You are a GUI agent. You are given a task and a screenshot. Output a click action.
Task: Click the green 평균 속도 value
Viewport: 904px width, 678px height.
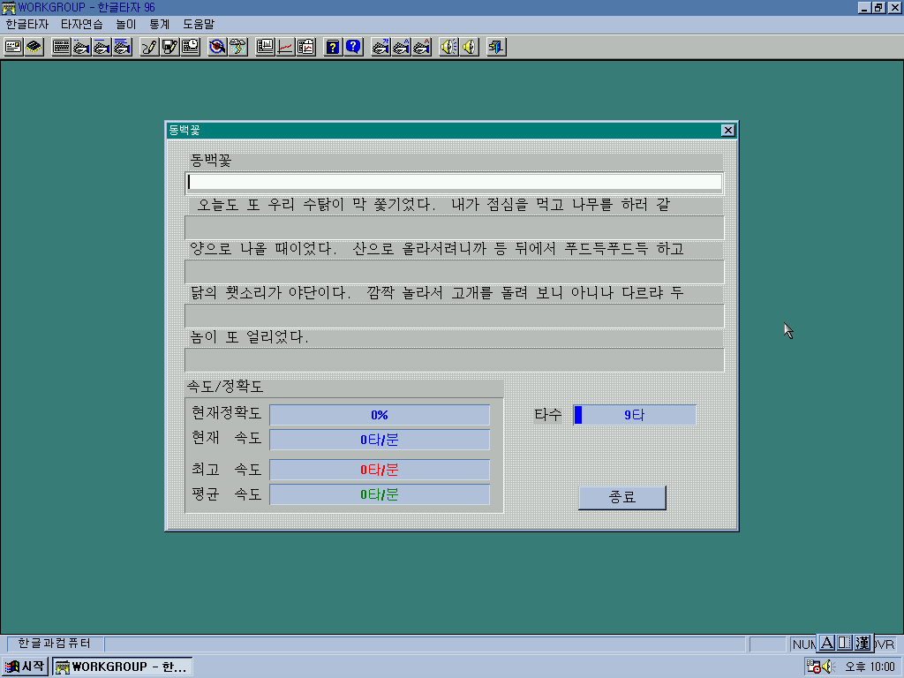[380, 494]
